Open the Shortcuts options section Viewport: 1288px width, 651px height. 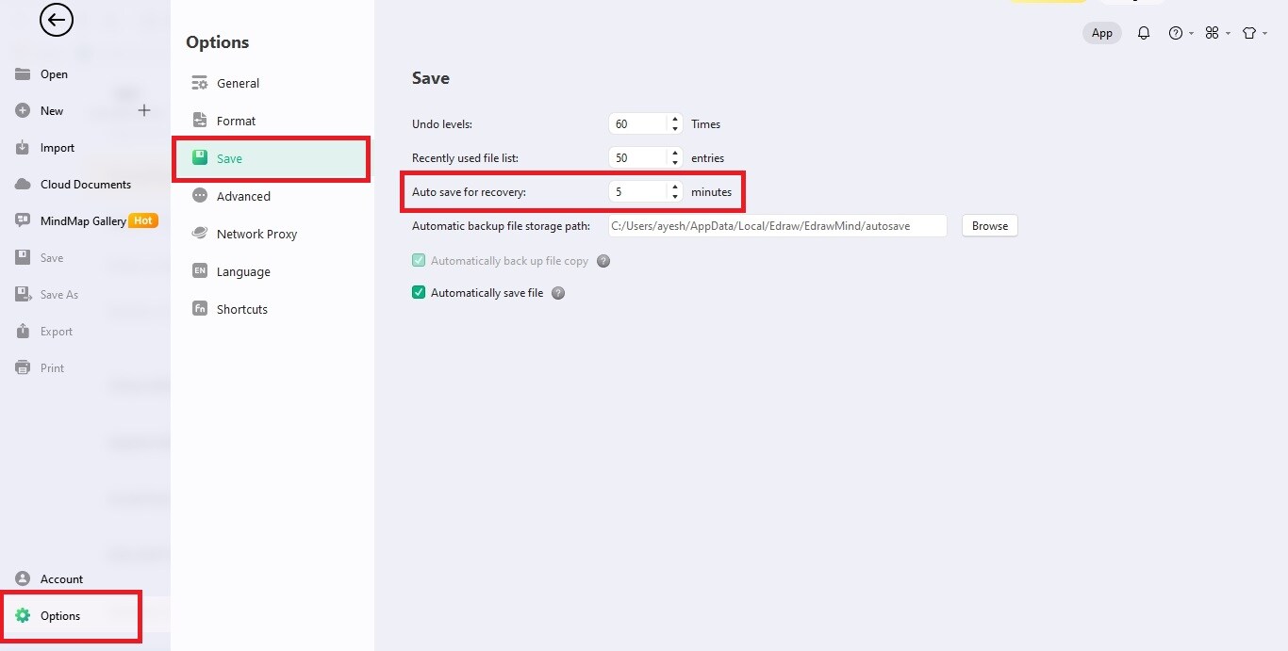tap(241, 309)
